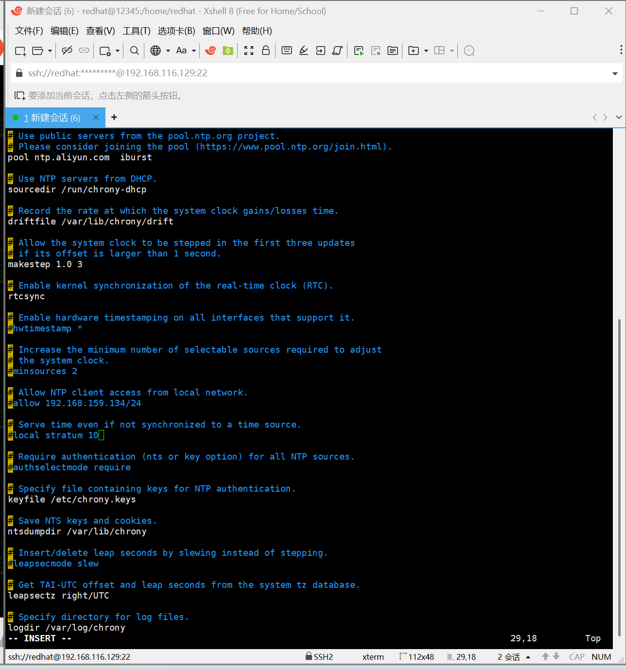Open the 文件(F) menu
Screen dimensions: 626x669
pyautogui.click(x=29, y=31)
